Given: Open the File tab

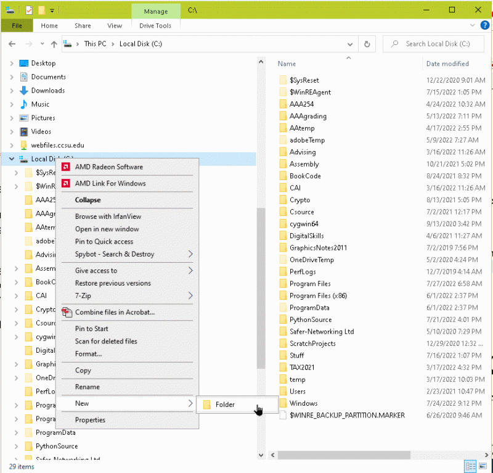Looking at the screenshot, I should 17,25.
